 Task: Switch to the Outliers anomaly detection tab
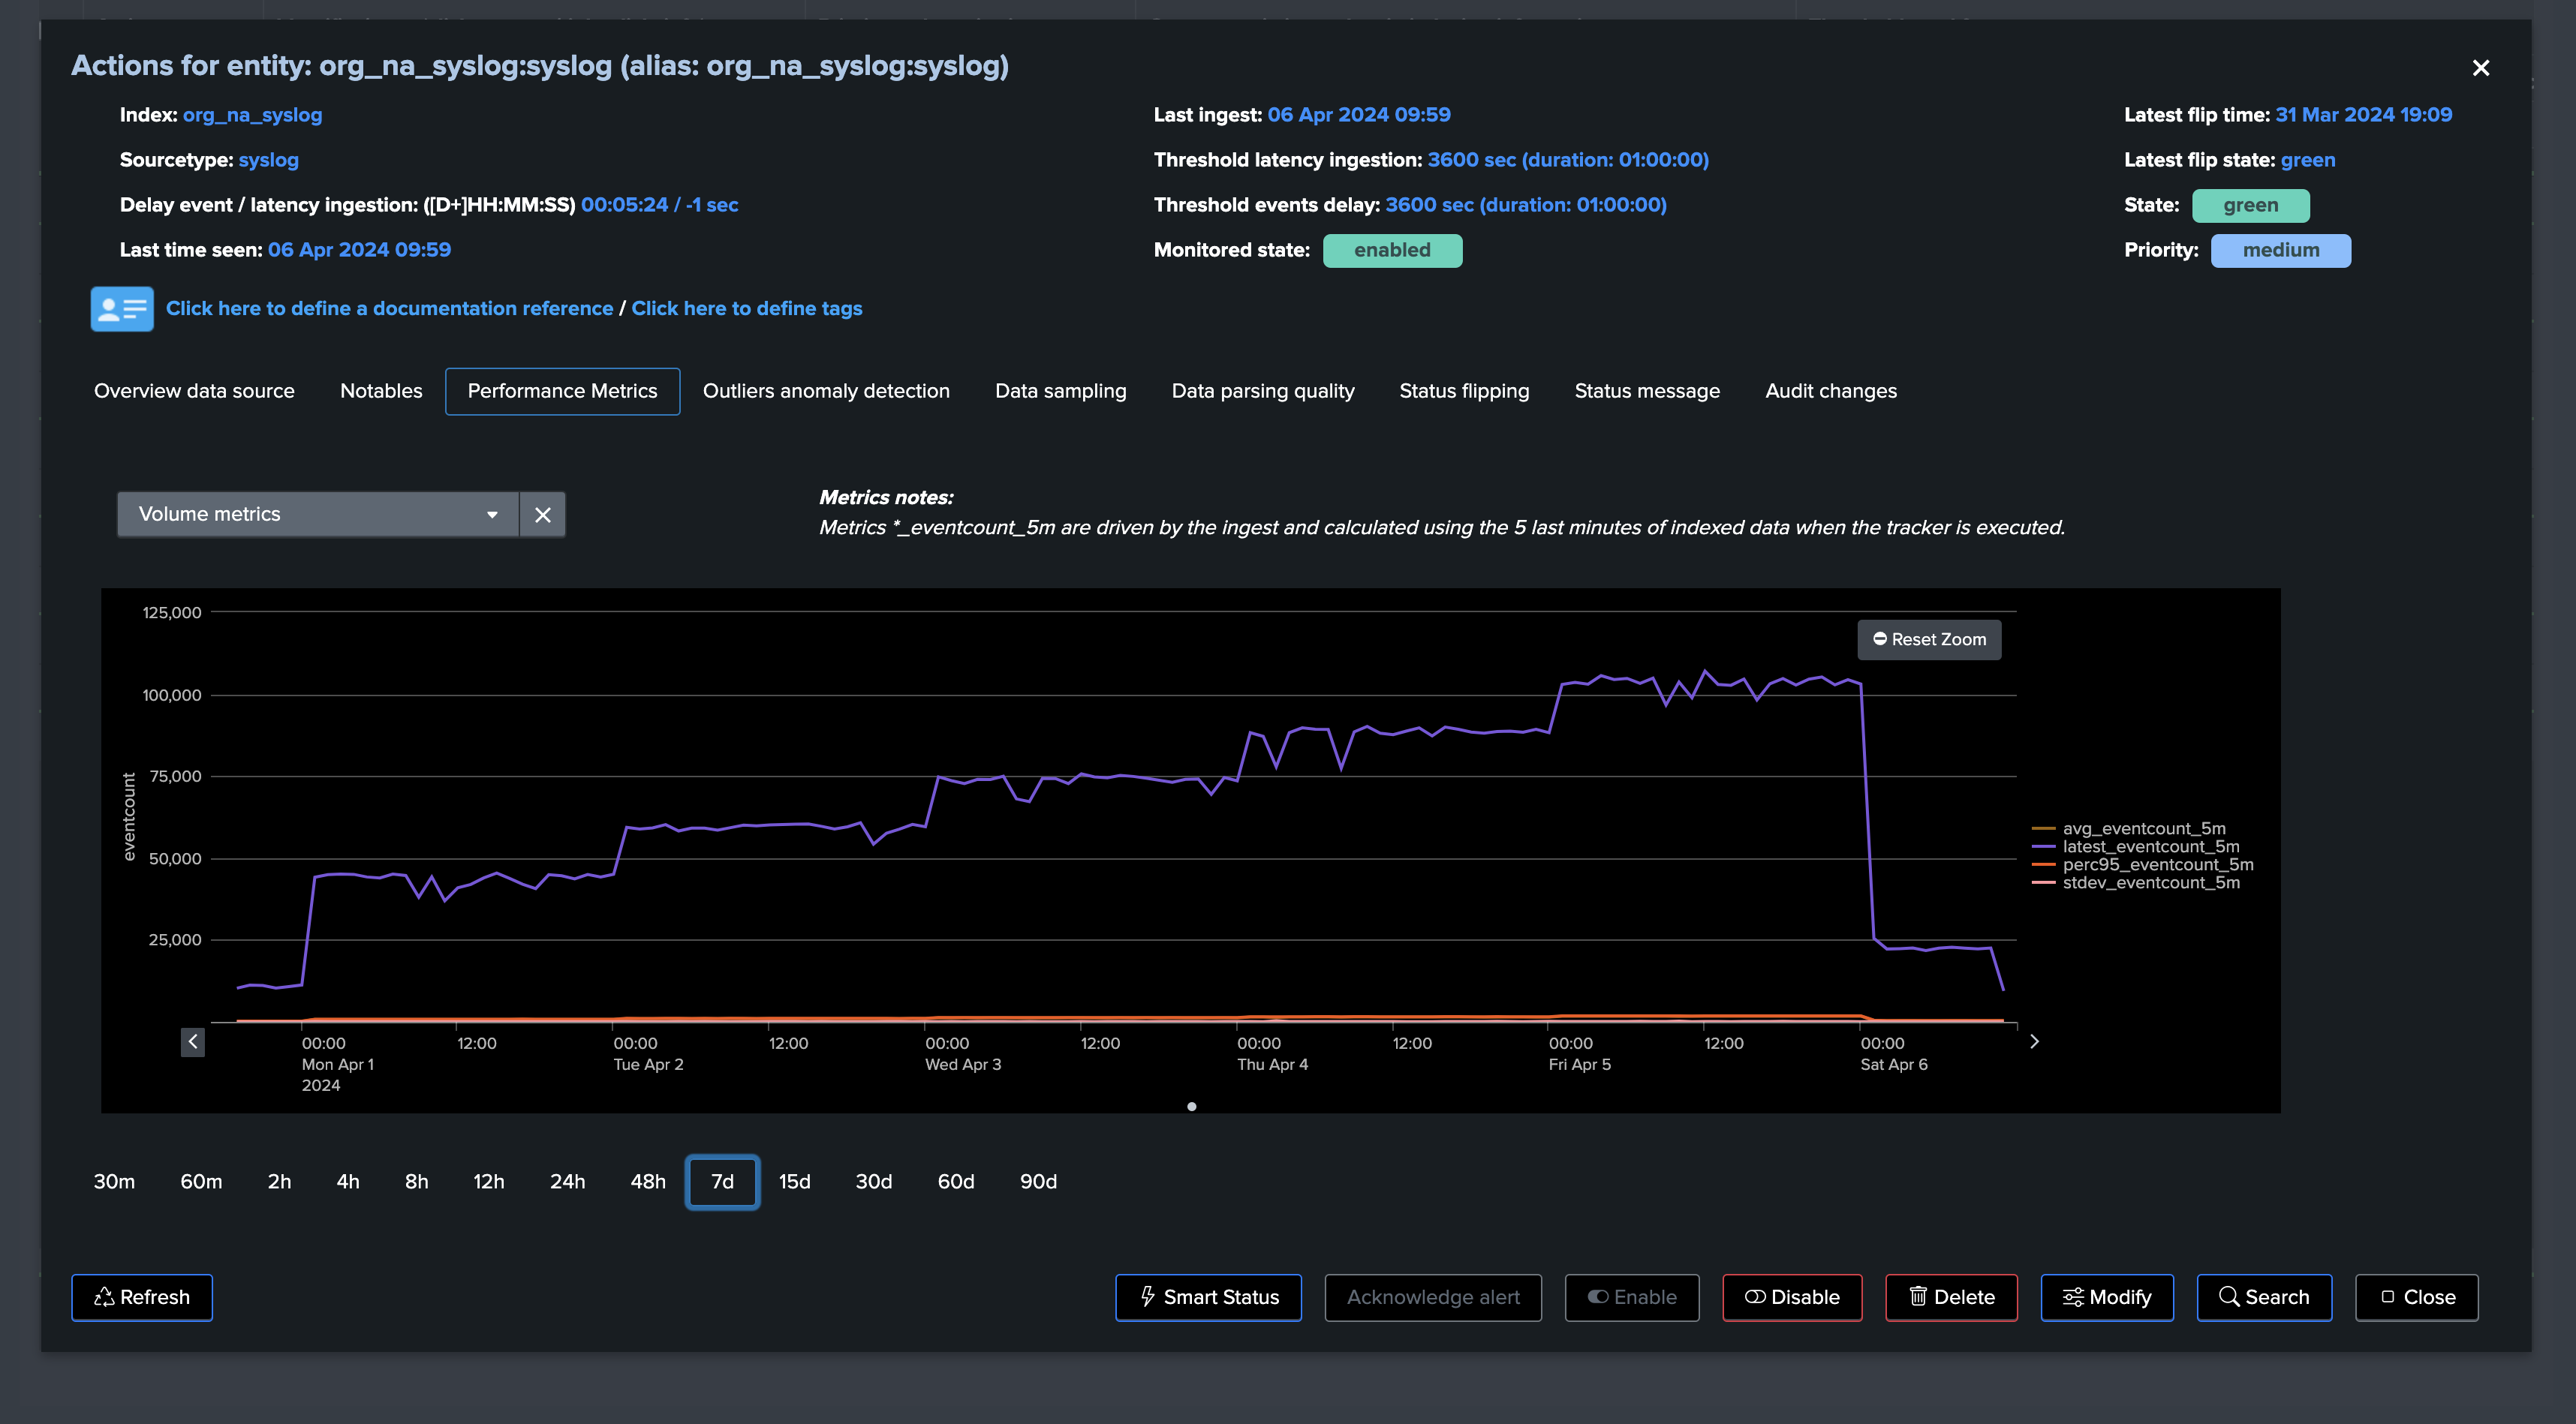826,391
